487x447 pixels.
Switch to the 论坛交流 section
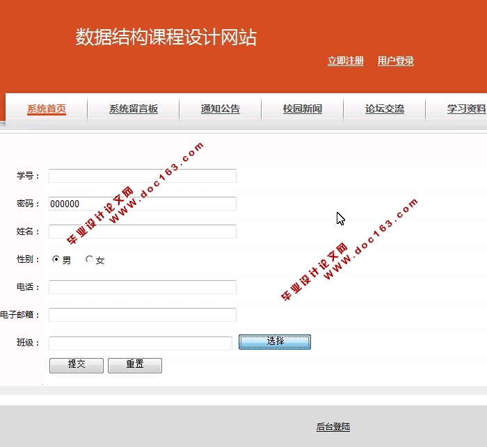(x=385, y=109)
